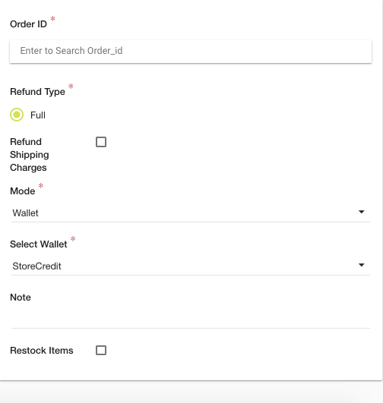Click the Mode field label
Viewport: 383px width, 403px height.
coord(22,191)
